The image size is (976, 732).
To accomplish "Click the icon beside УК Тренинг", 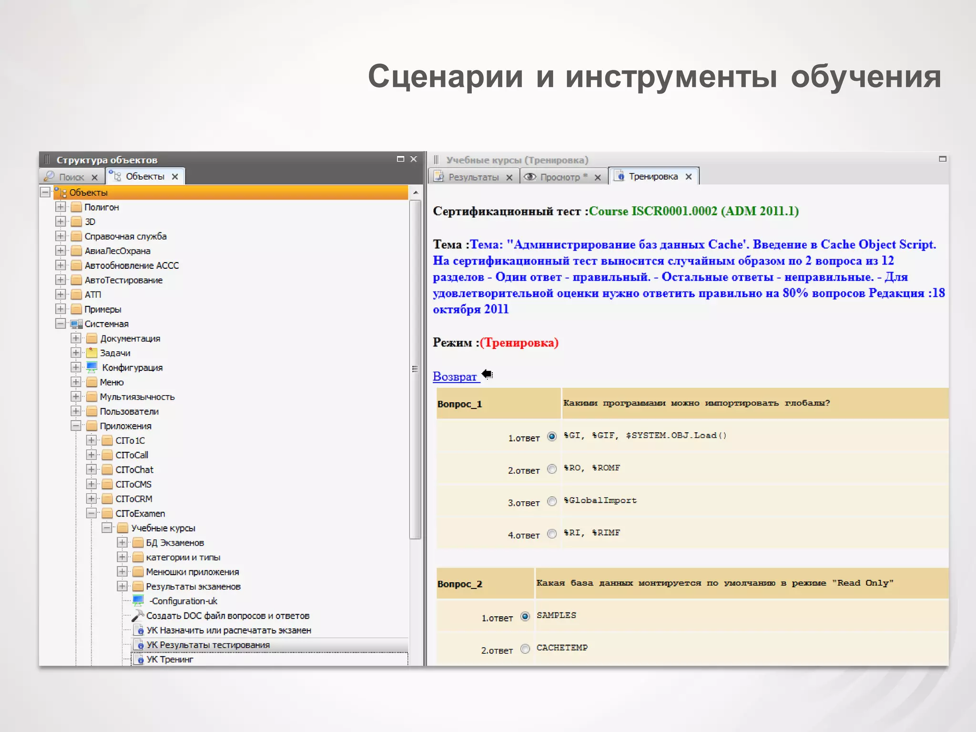I will [139, 660].
